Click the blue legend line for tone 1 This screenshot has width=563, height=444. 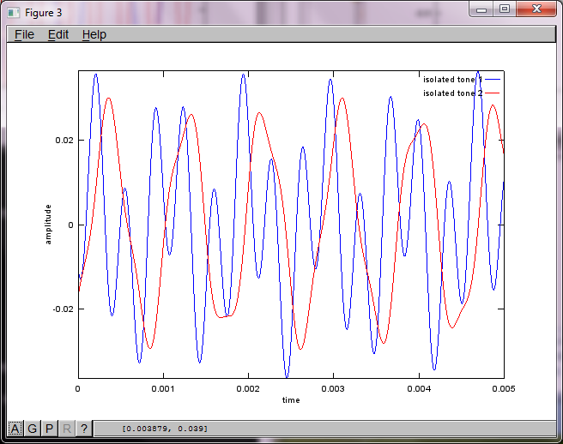[x=493, y=79]
